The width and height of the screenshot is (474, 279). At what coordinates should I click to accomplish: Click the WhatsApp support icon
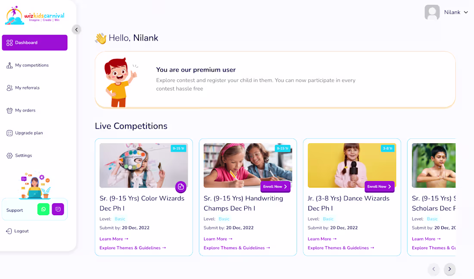pyautogui.click(x=44, y=209)
